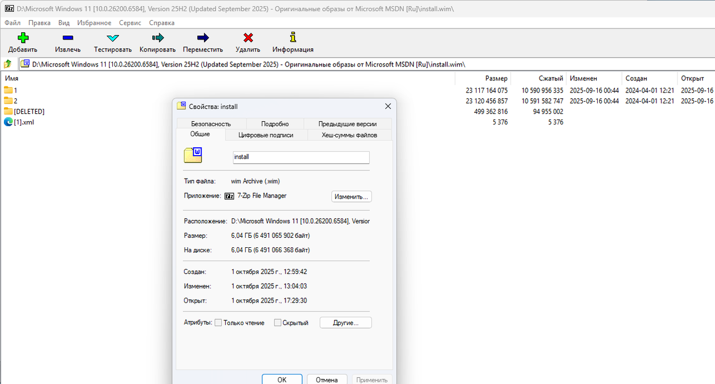Open the Файл menu

tap(12, 23)
